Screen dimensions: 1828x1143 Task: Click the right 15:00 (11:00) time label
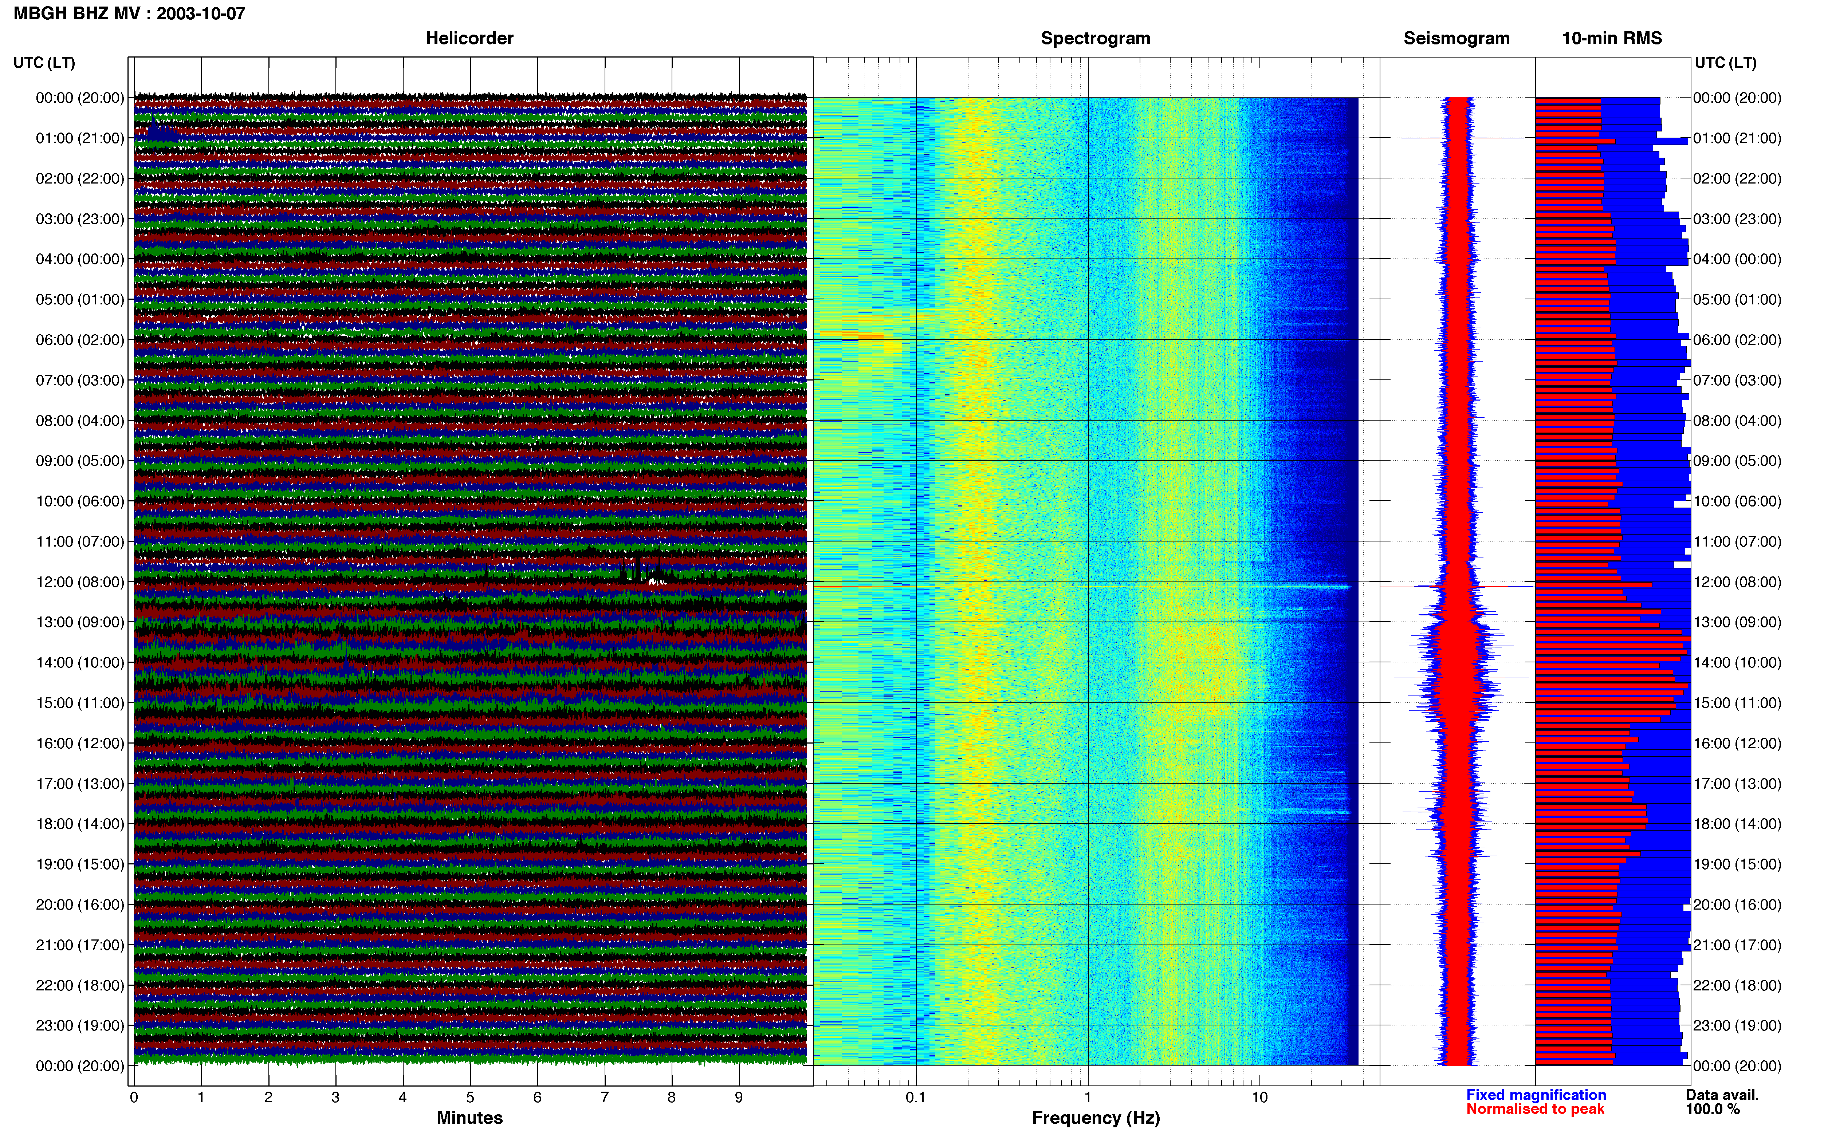[x=1737, y=703]
